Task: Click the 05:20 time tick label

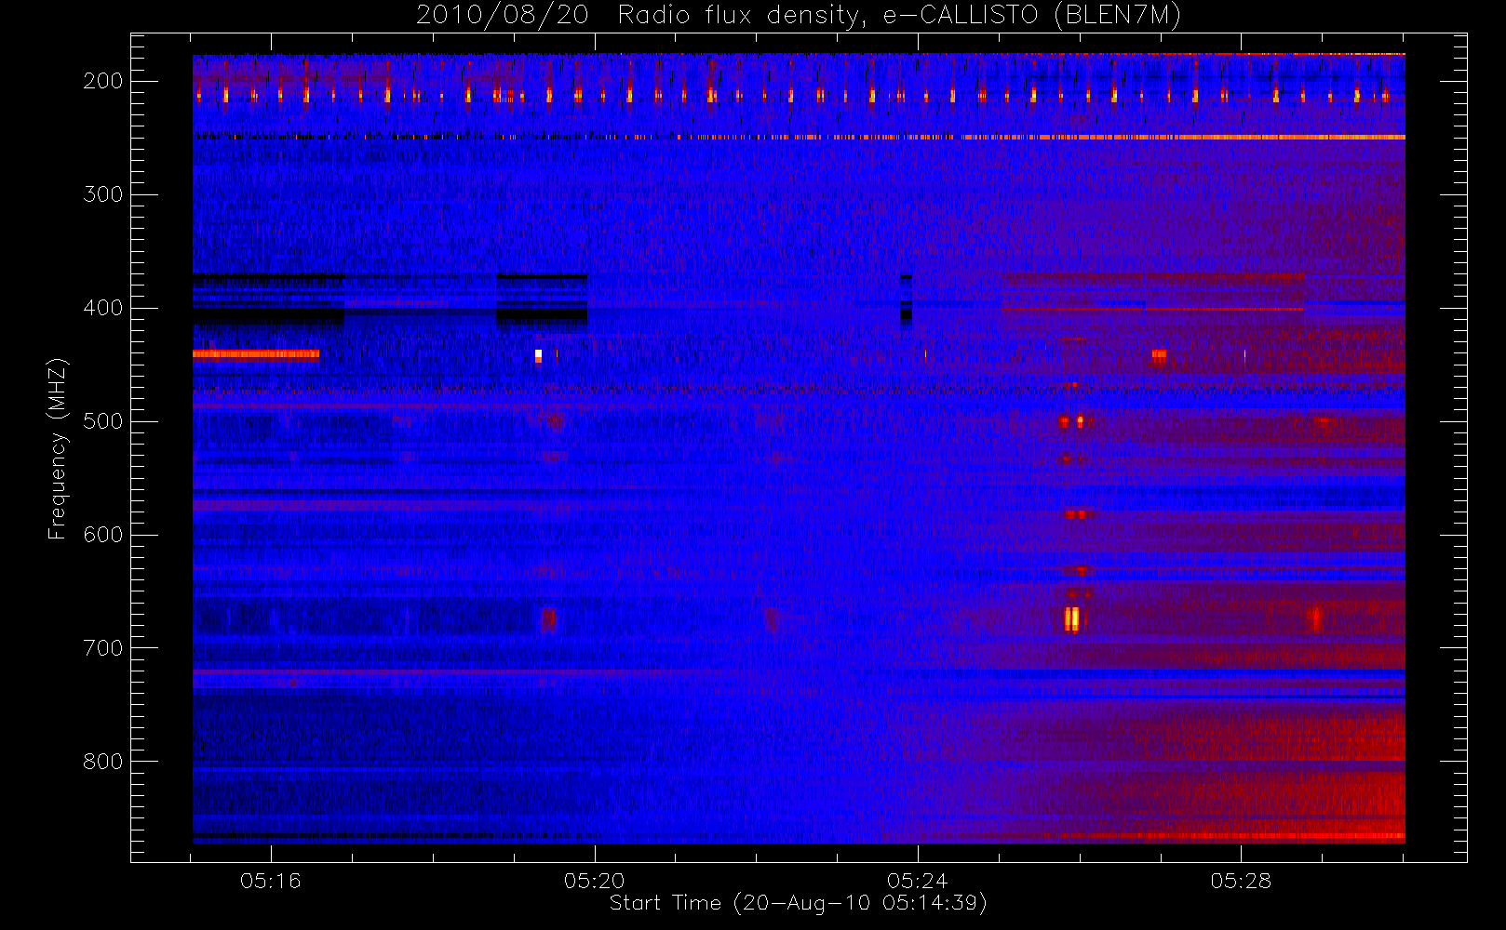Action: tap(594, 881)
